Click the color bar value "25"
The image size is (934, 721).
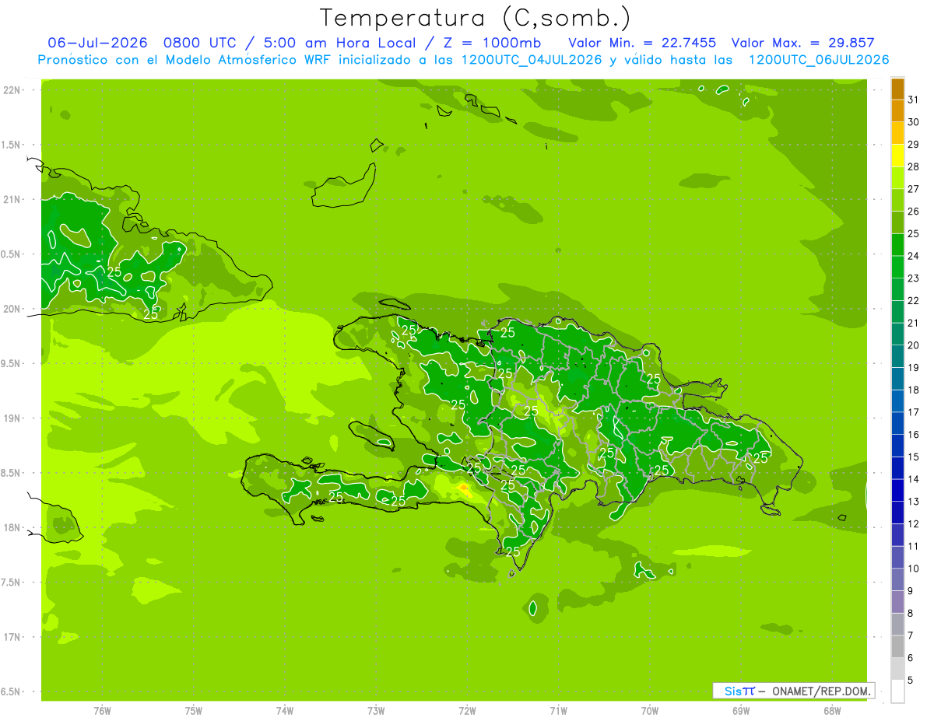[914, 233]
